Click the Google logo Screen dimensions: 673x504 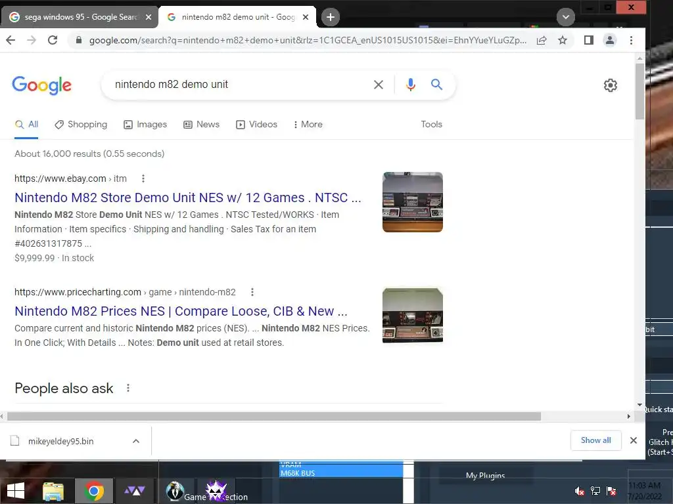[x=41, y=85]
